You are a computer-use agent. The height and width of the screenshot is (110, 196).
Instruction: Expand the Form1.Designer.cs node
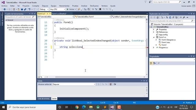156,40
